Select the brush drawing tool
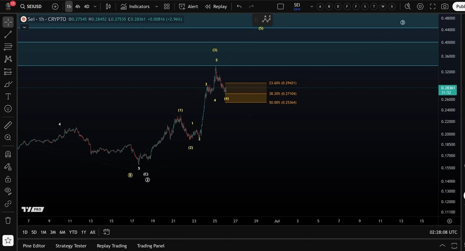 8,84
